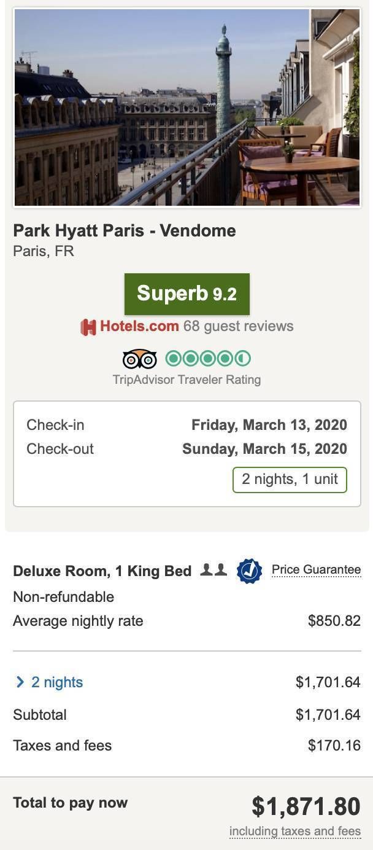Click the two-guest occupancy icon

[x=213, y=571]
